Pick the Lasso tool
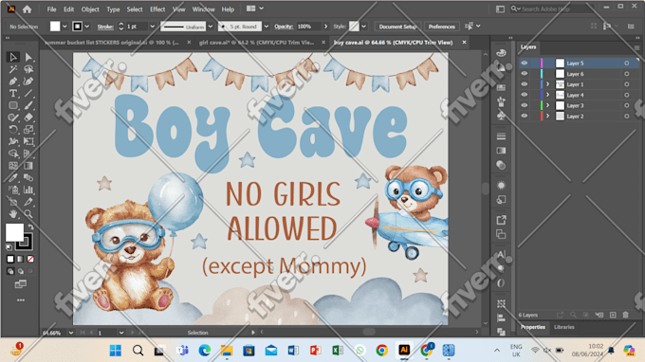Screen dimensions: 645x362 coord(28,69)
